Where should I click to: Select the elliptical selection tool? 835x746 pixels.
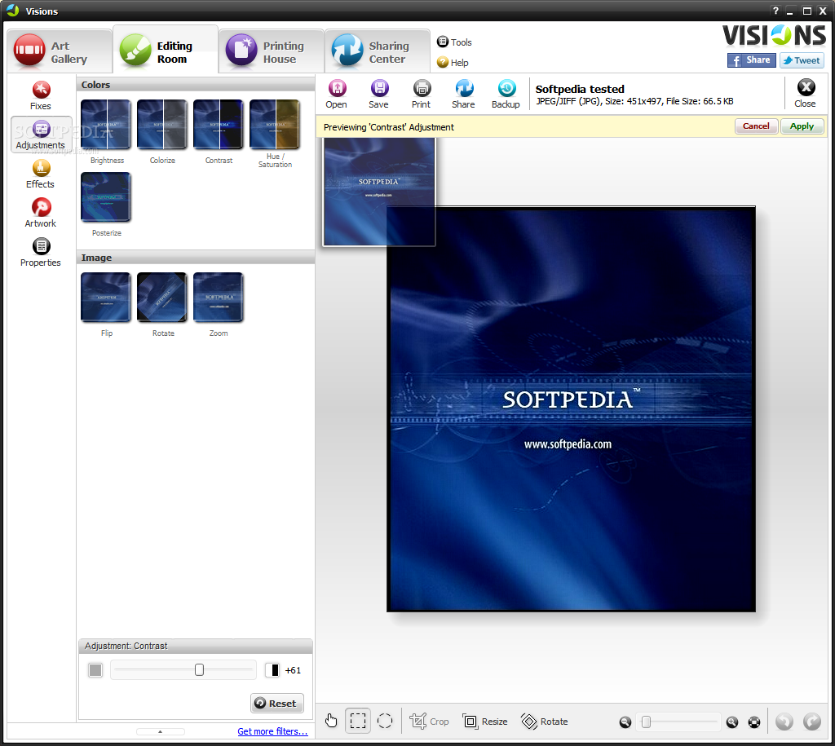pyautogui.click(x=385, y=721)
